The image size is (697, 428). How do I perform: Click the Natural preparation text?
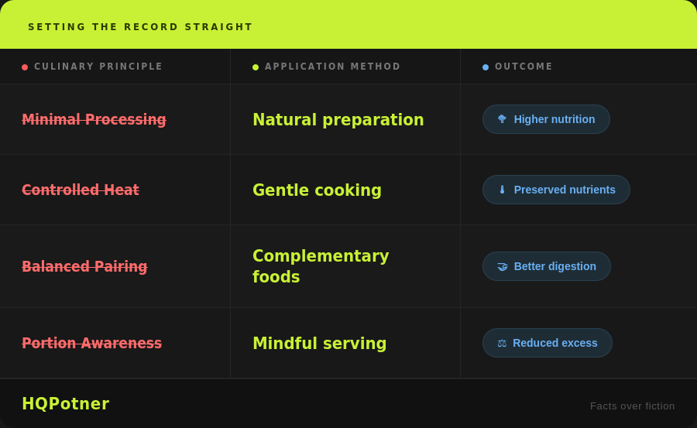(x=338, y=120)
